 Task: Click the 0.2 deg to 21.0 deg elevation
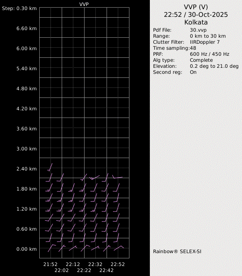pyautogui.click(x=214, y=66)
